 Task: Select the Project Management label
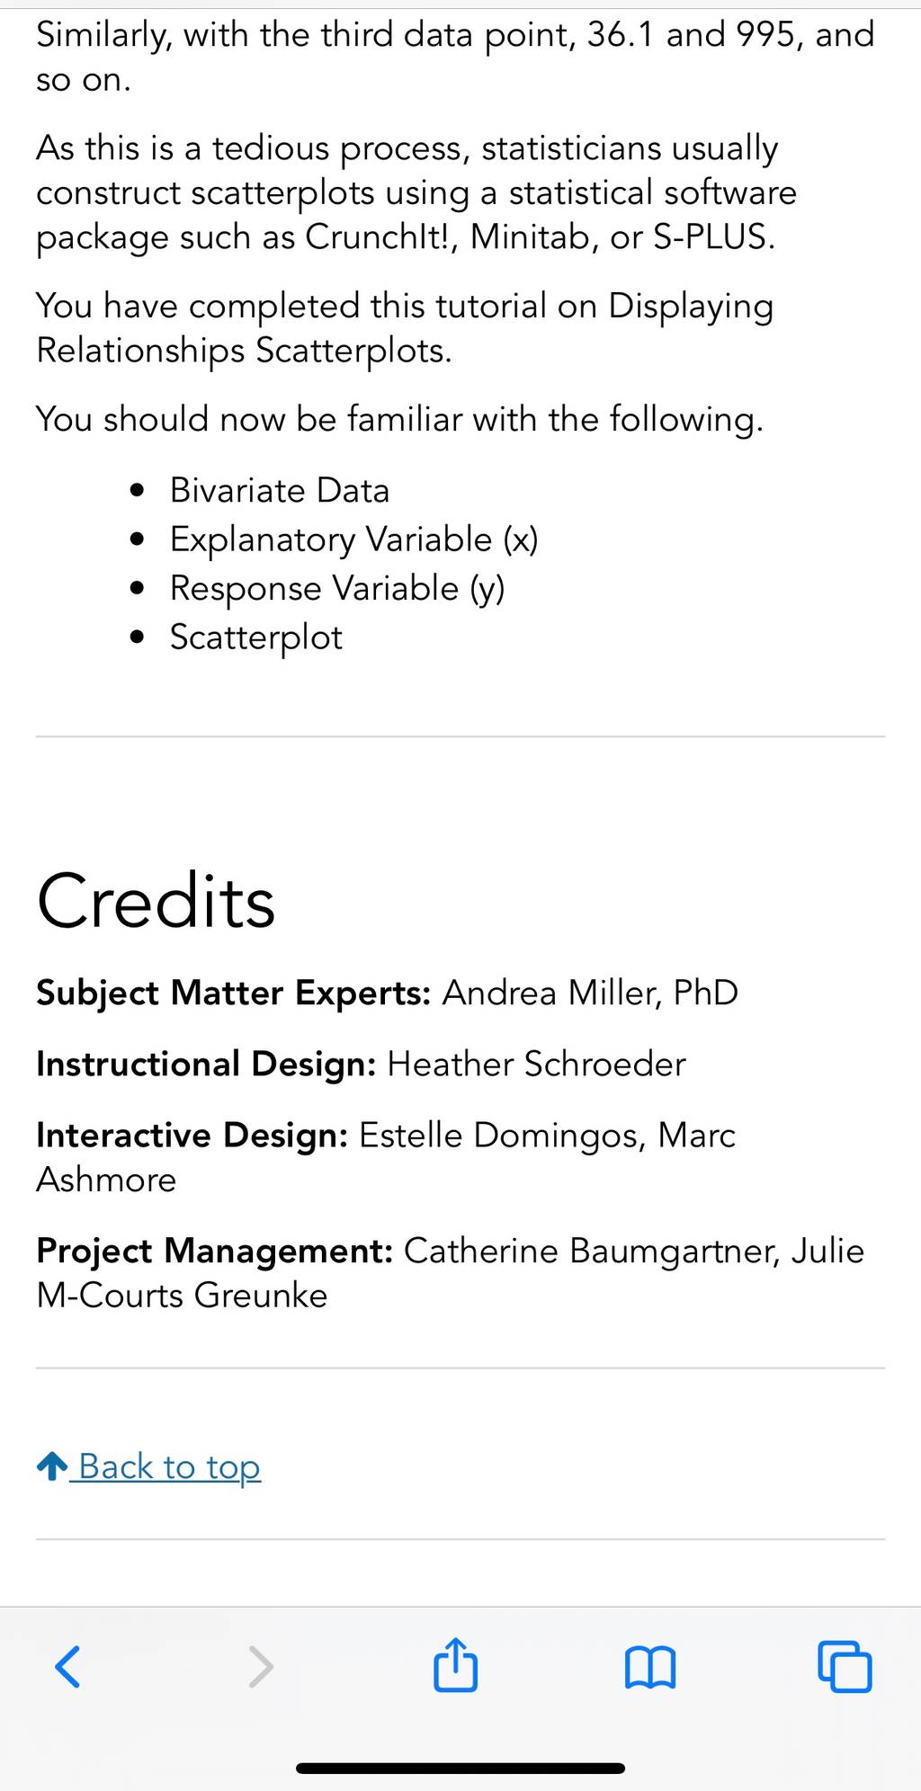click(215, 1252)
